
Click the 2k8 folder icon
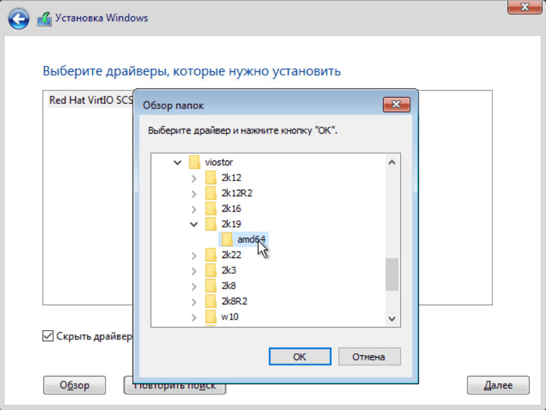210,286
